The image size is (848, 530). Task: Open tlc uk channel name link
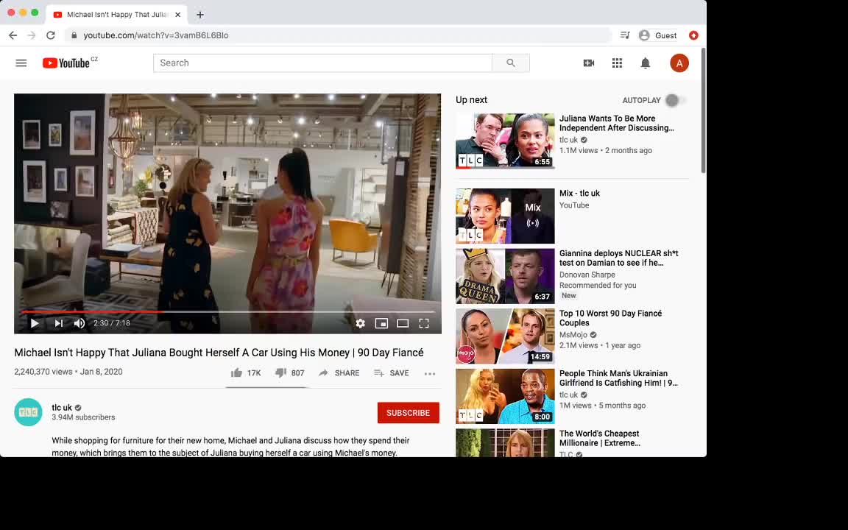(x=62, y=407)
